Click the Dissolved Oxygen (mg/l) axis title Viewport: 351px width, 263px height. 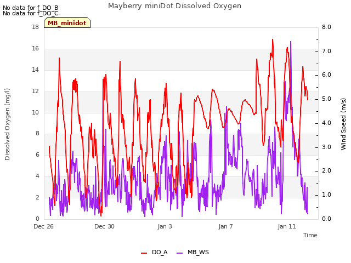7,124
